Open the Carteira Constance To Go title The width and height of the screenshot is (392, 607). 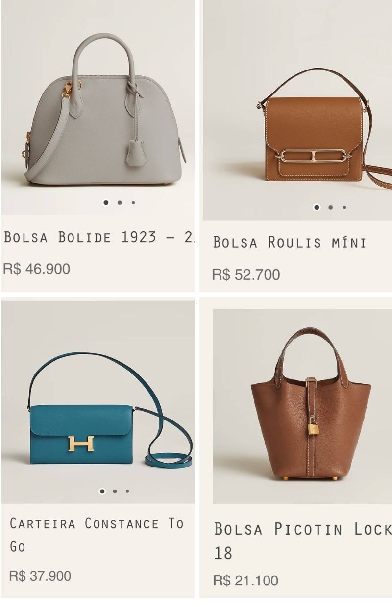tap(97, 535)
